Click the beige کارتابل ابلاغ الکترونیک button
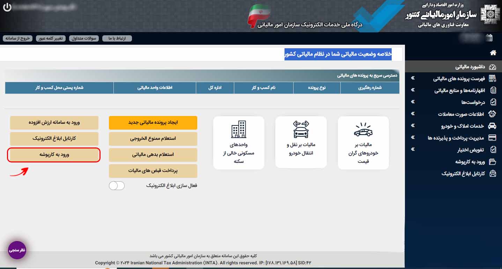 pyautogui.click(x=54, y=139)
